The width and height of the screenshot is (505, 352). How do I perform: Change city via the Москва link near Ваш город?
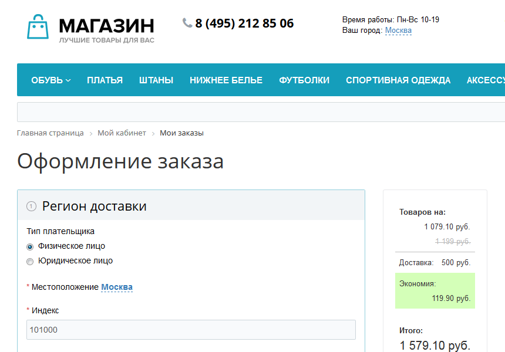[398, 31]
